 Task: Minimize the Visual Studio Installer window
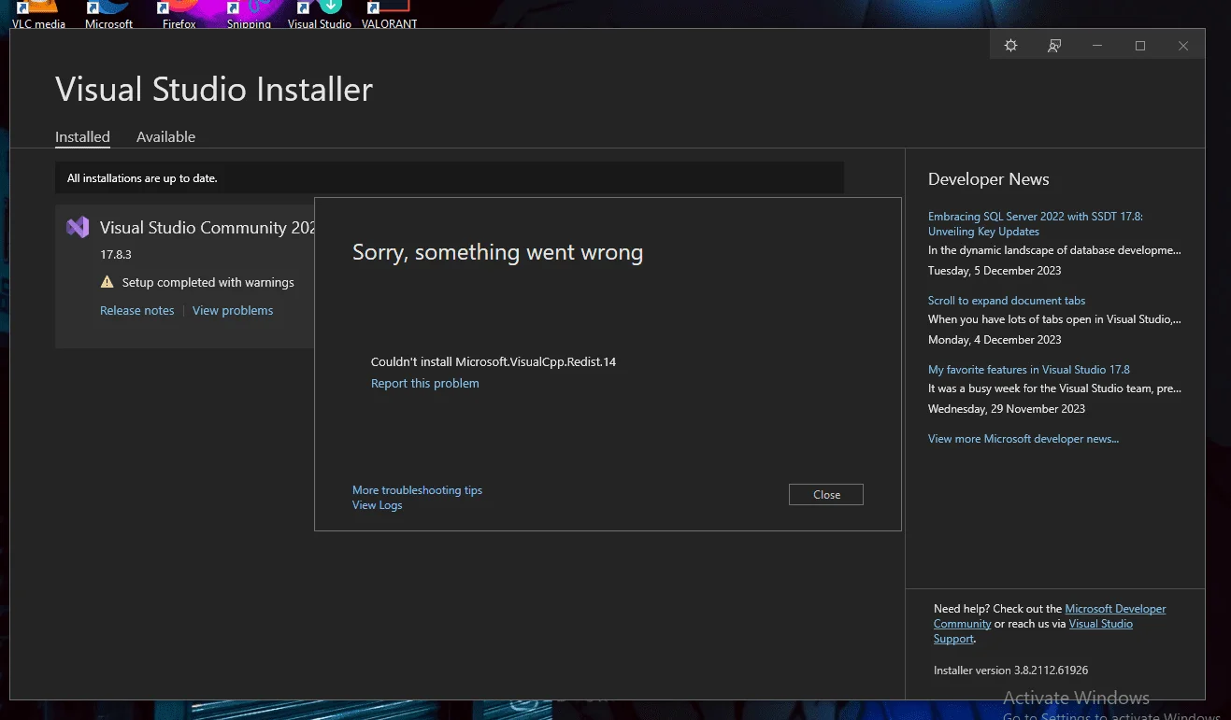pos(1097,46)
